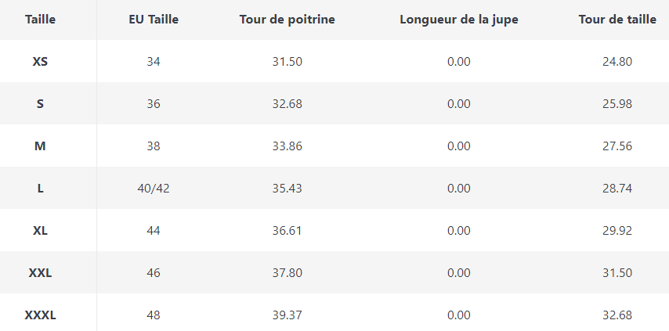
Task: Select the XL size row label
Action: pos(40,231)
